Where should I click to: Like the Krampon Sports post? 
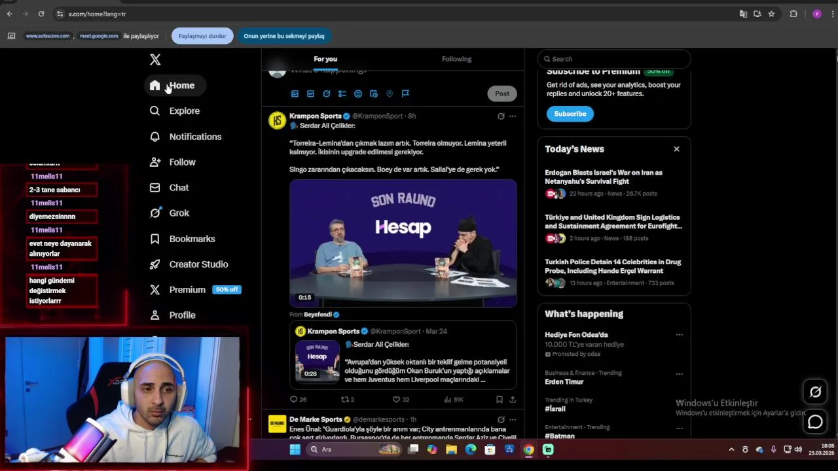(400, 399)
